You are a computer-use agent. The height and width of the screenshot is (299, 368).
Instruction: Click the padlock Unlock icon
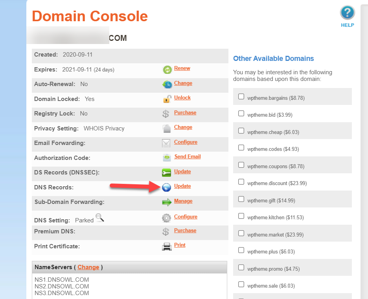[167, 99]
